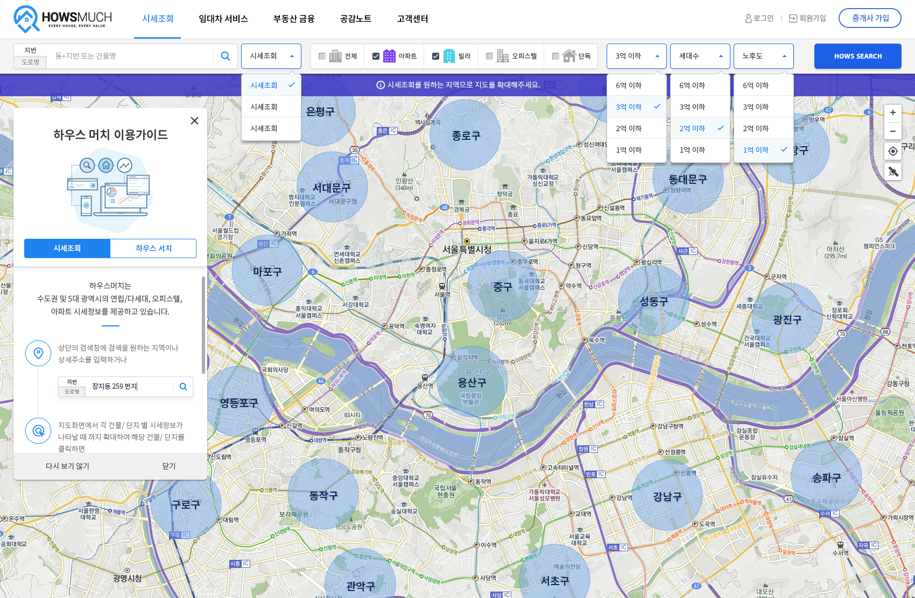Switch to the 하우스 서치 tab

pos(153,248)
